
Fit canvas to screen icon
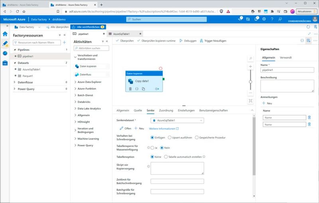pos(250,101)
